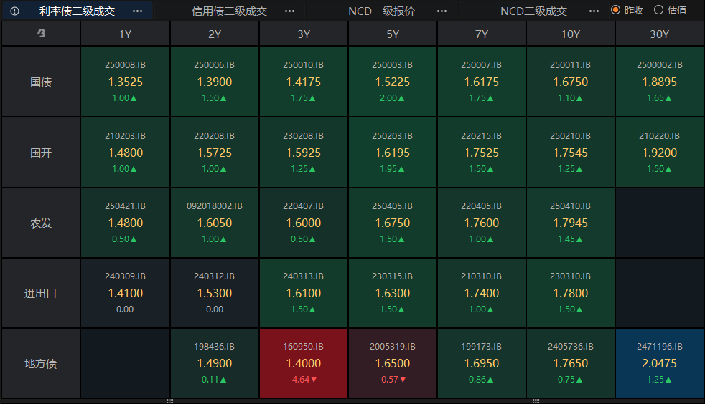This screenshot has height=404, width=705.
Task: Open the three-dot menu for NCD二级成交
Action: pos(594,11)
